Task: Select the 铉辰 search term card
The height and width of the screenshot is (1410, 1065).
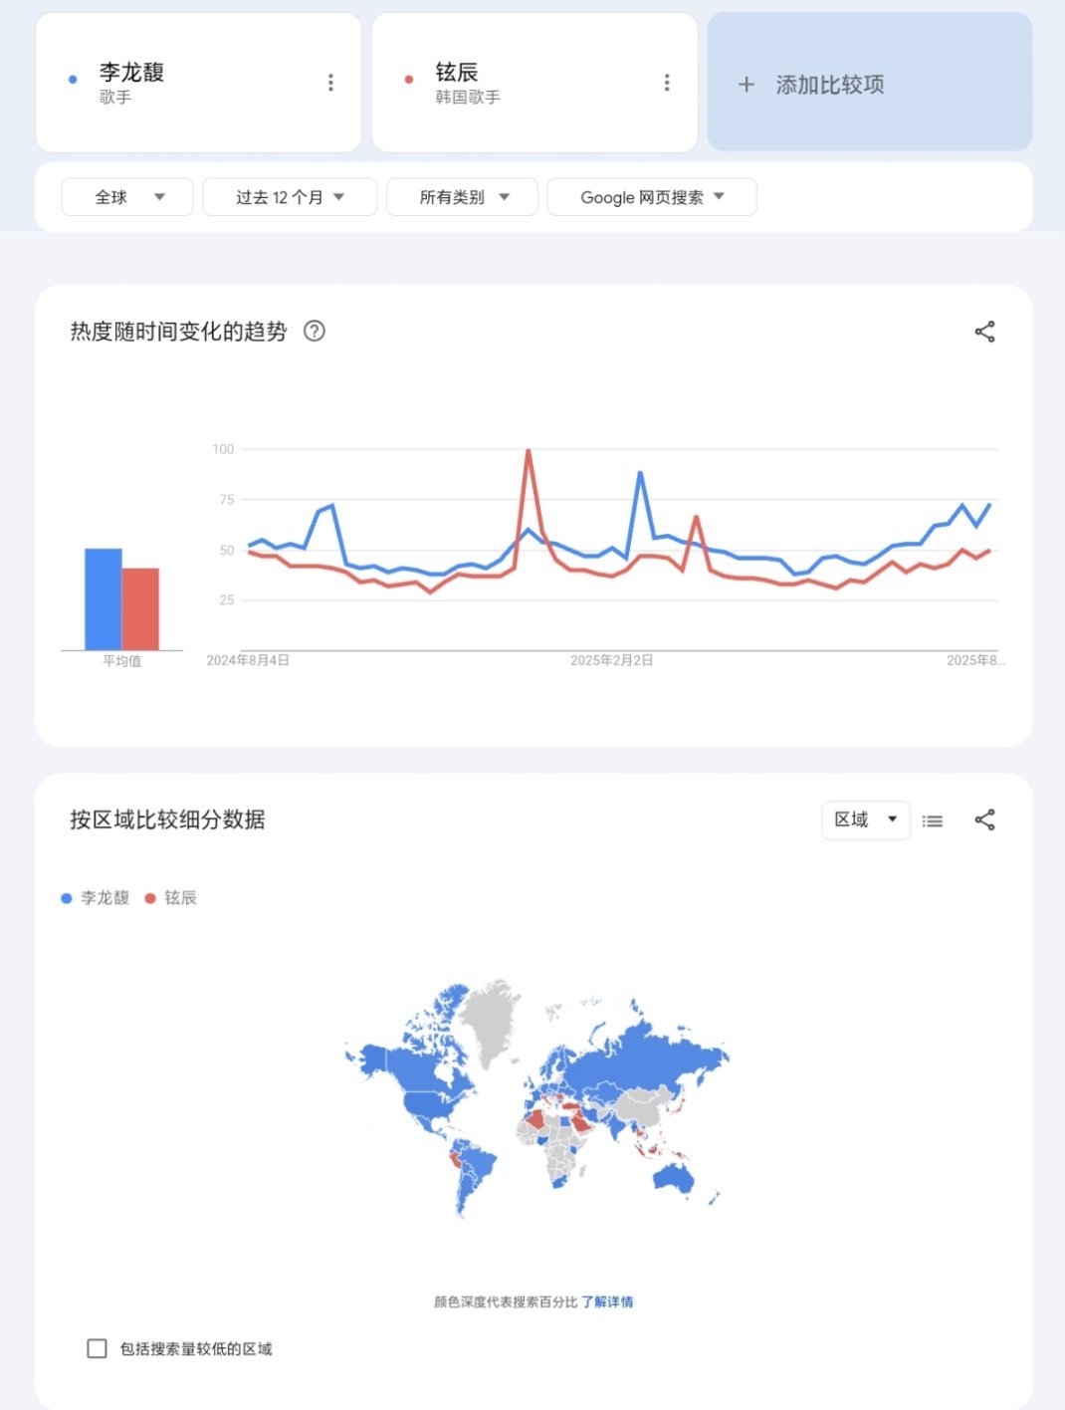Action: coord(534,83)
